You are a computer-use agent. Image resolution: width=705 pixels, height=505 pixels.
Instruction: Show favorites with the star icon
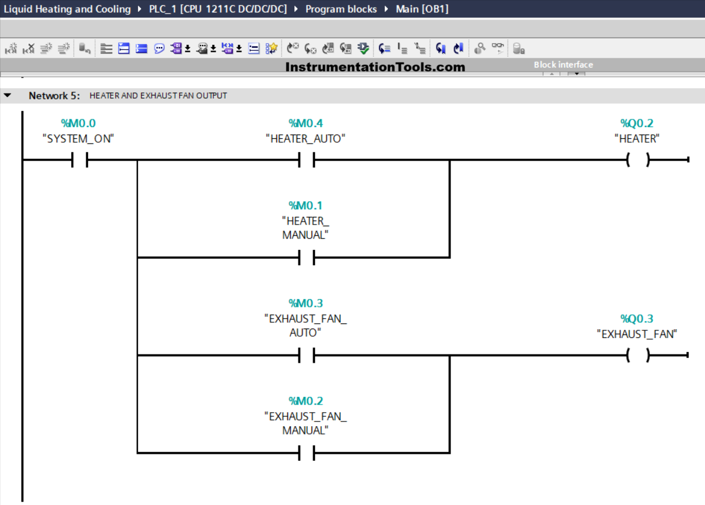coord(271,49)
